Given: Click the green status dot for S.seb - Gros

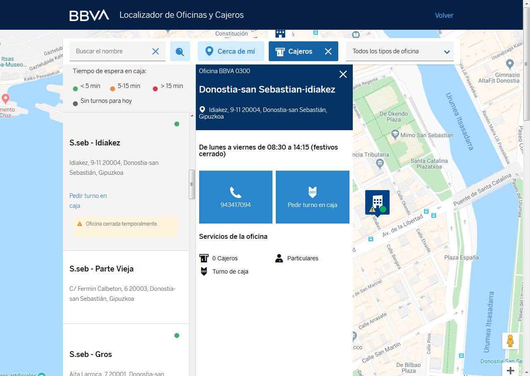Looking at the screenshot, I should (177, 336).
